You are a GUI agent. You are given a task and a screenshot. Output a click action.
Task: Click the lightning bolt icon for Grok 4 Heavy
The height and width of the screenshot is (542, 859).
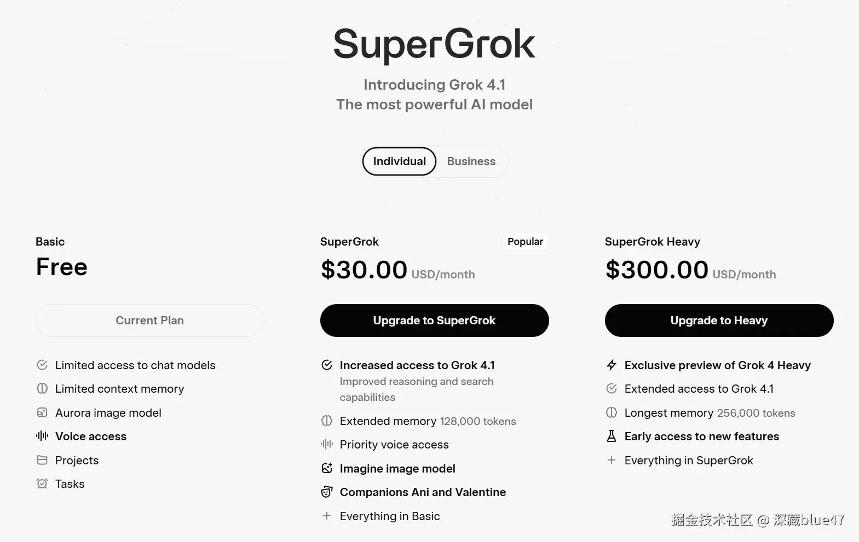[x=612, y=365]
